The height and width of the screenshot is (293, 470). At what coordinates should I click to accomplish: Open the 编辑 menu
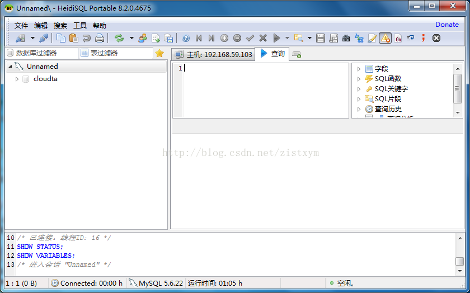coord(41,26)
